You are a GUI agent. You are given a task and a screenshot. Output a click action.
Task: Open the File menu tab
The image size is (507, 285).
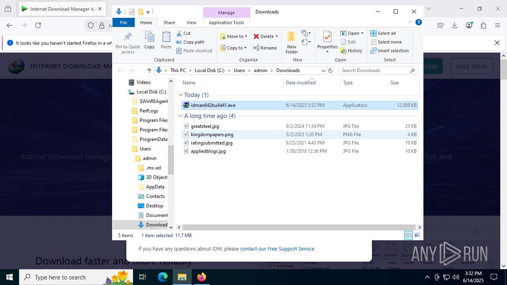tap(124, 23)
